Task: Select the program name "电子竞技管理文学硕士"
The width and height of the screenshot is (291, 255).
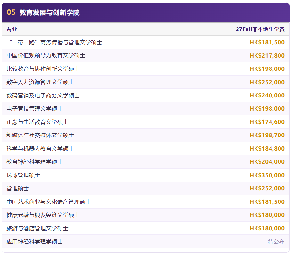Action: pyautogui.click(x=35, y=109)
